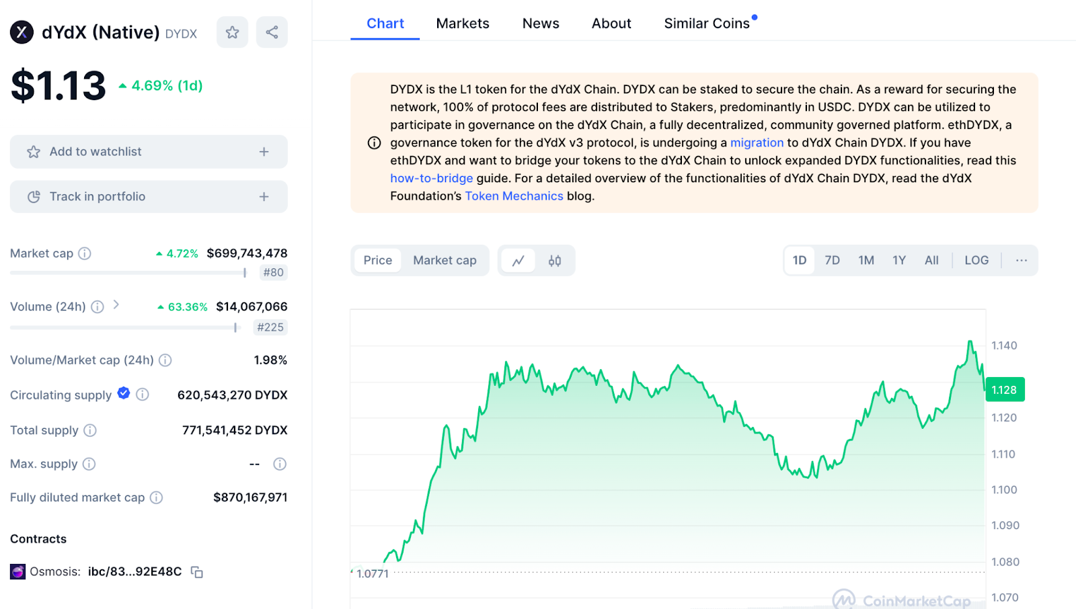This screenshot has height=609, width=1076.
Task: Click the chart peak near 1.140
Action: tap(970, 342)
